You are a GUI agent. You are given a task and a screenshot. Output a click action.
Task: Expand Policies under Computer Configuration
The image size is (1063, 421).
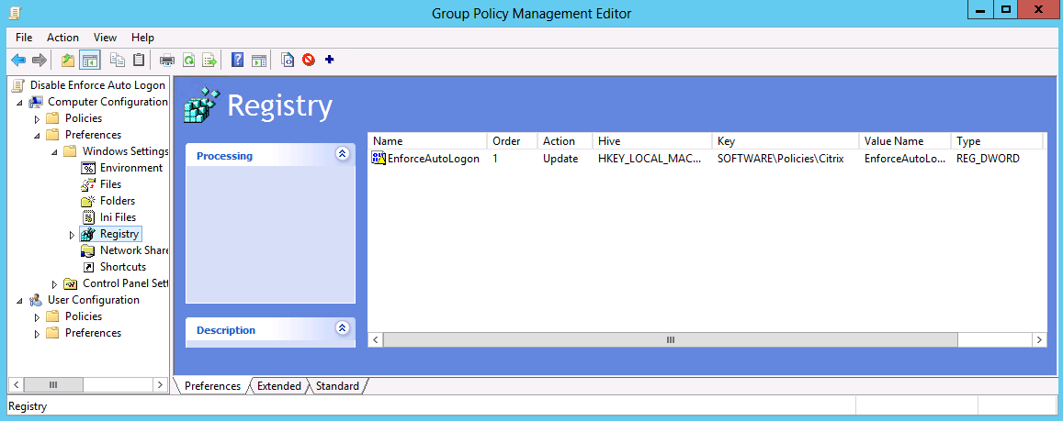coord(38,118)
